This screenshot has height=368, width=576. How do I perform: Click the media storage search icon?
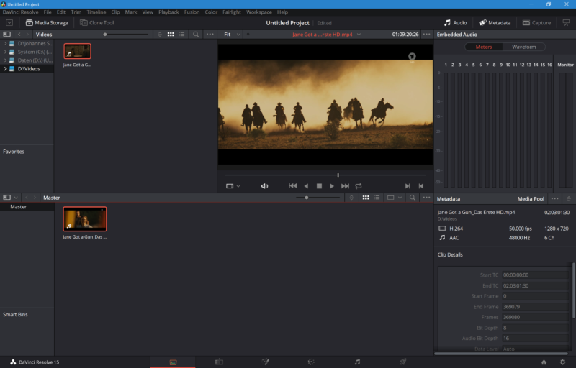tap(196, 34)
